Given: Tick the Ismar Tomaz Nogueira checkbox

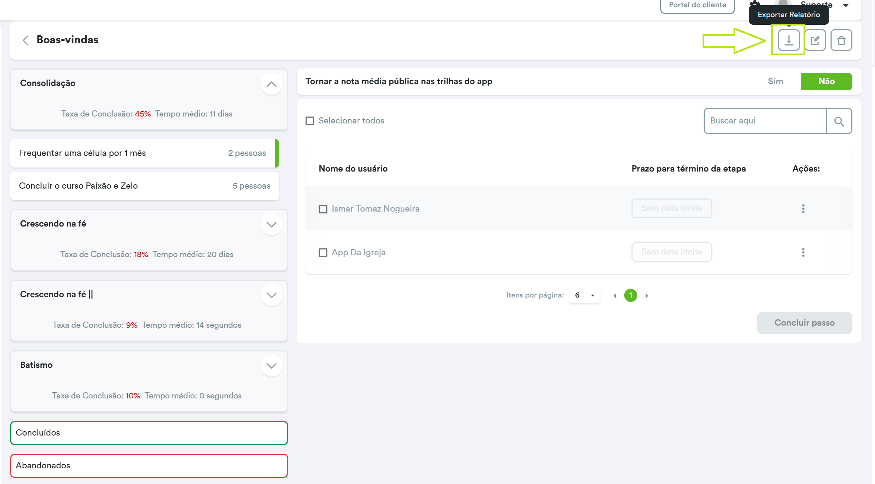Looking at the screenshot, I should pyautogui.click(x=323, y=209).
